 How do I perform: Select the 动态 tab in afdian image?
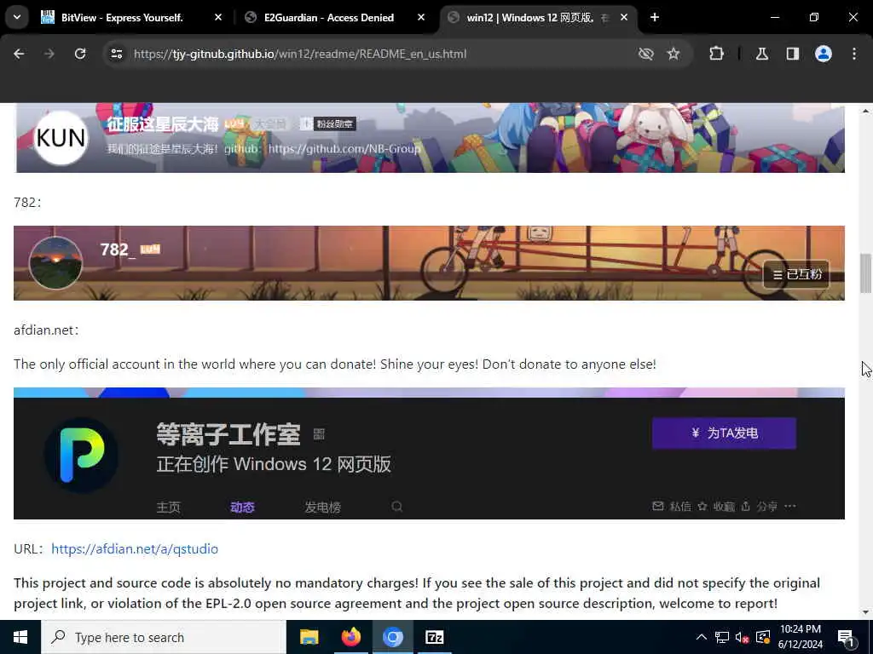tap(243, 508)
